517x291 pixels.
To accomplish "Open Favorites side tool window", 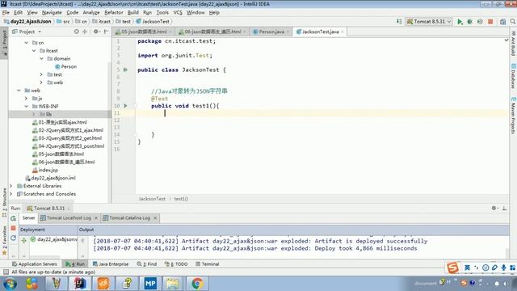I will [x=4, y=240].
